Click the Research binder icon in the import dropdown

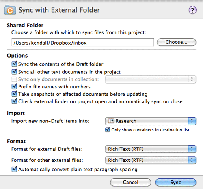coord(111,121)
